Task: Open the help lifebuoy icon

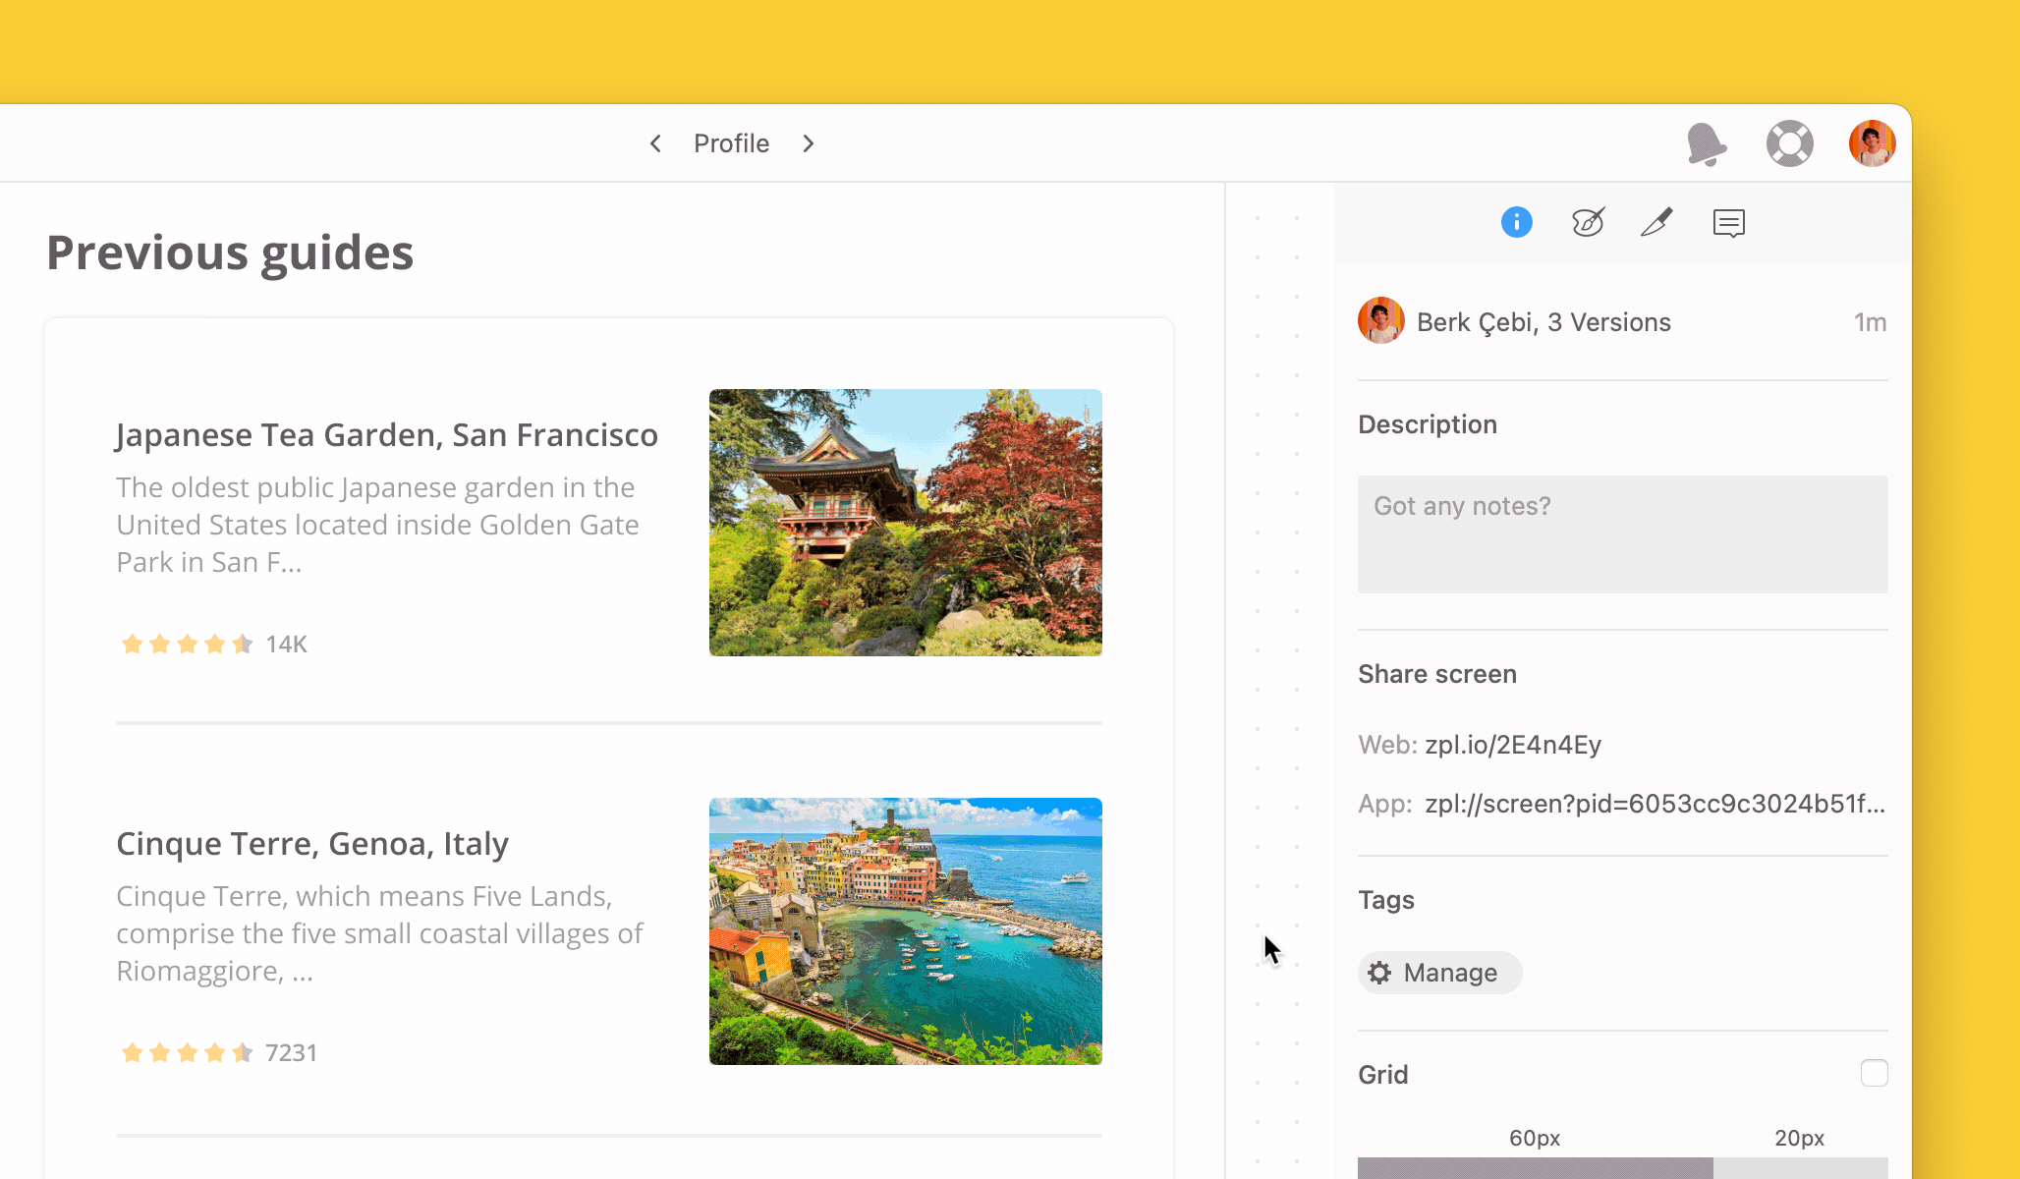Action: coord(1789,143)
